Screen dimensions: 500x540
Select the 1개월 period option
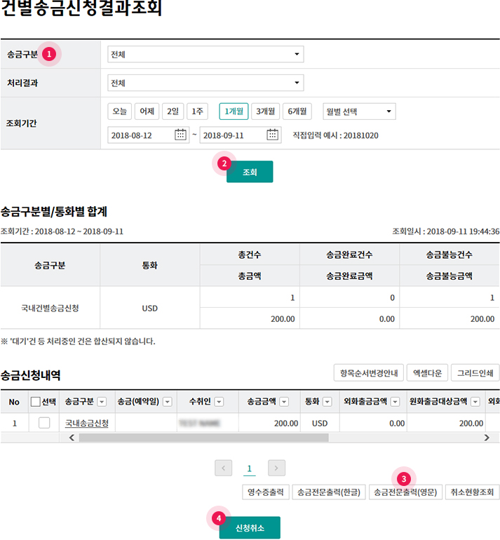233,112
